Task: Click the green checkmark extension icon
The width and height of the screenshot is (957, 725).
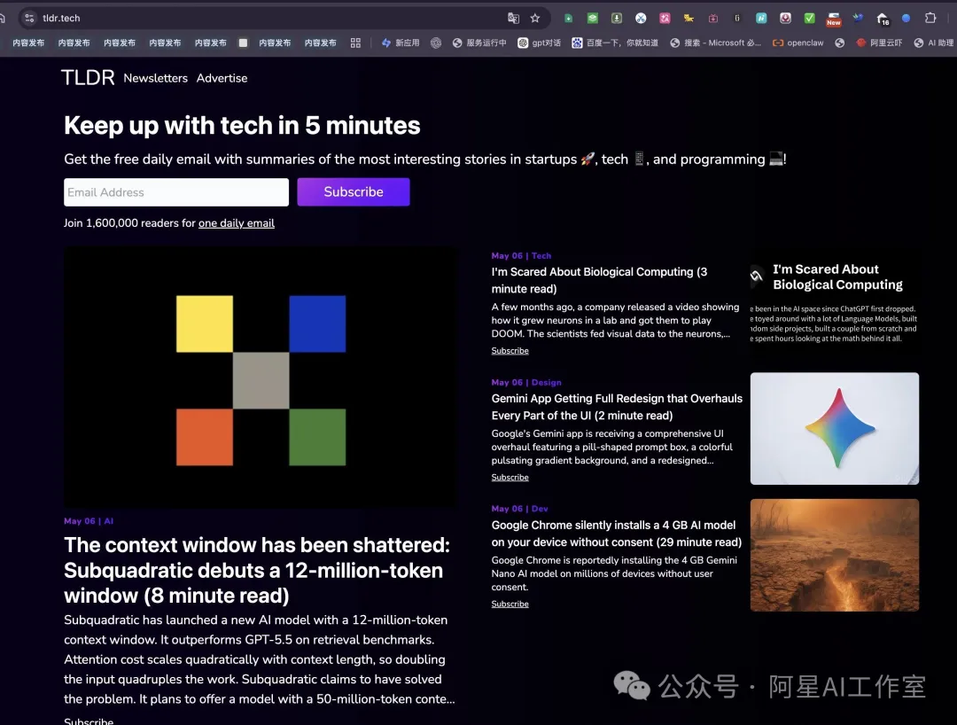Action: 809,19
